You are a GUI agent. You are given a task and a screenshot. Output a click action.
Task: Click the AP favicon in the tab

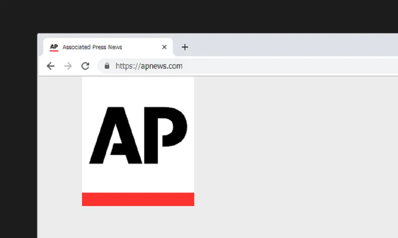(x=54, y=47)
